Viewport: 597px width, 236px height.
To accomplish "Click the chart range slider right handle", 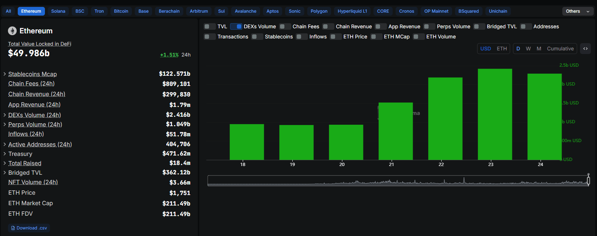I will pos(588,180).
